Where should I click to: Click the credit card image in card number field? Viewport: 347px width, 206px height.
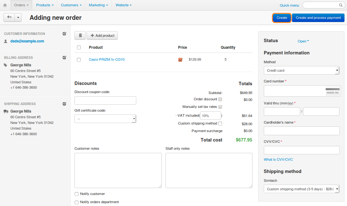[x=332, y=91]
